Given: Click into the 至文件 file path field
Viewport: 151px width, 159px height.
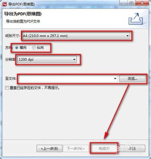Looking at the screenshot, I should tap(66, 79).
